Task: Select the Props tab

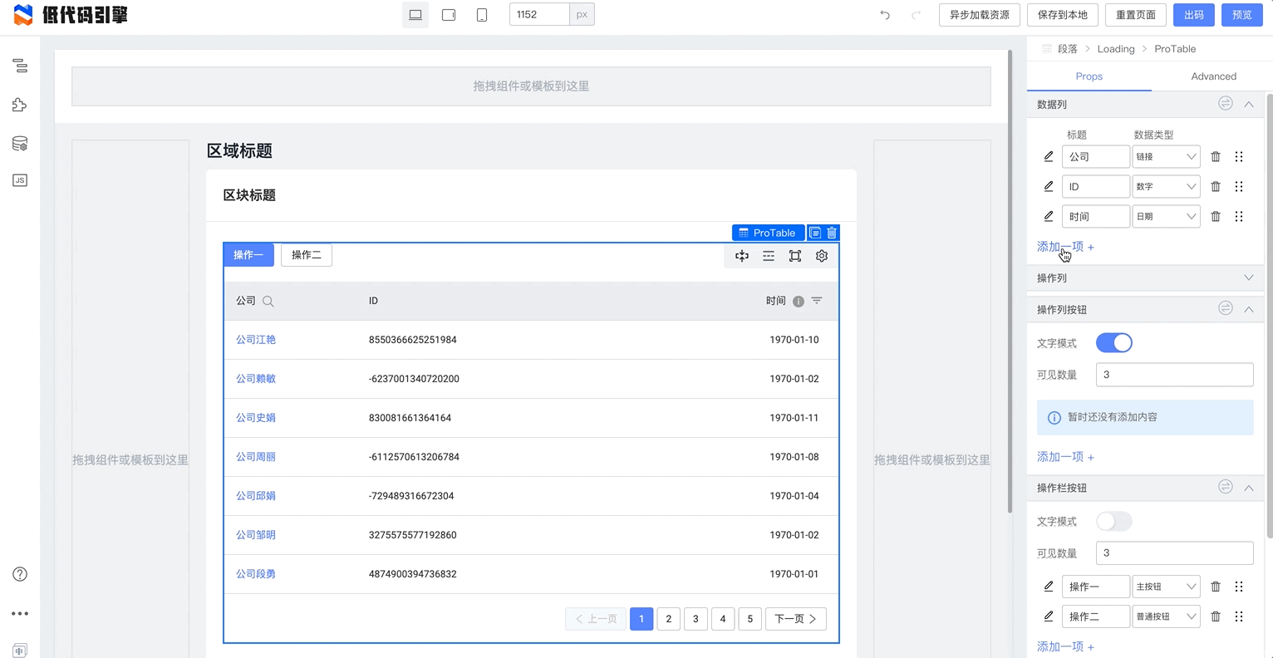Action: pyautogui.click(x=1089, y=76)
